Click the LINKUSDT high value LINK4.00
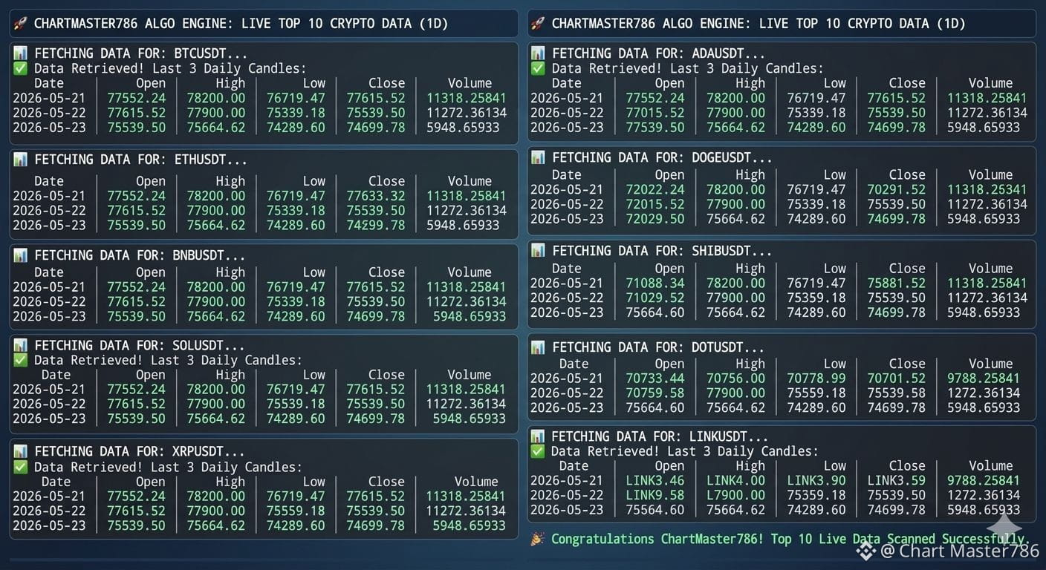Image resolution: width=1046 pixels, height=570 pixels. [x=735, y=481]
